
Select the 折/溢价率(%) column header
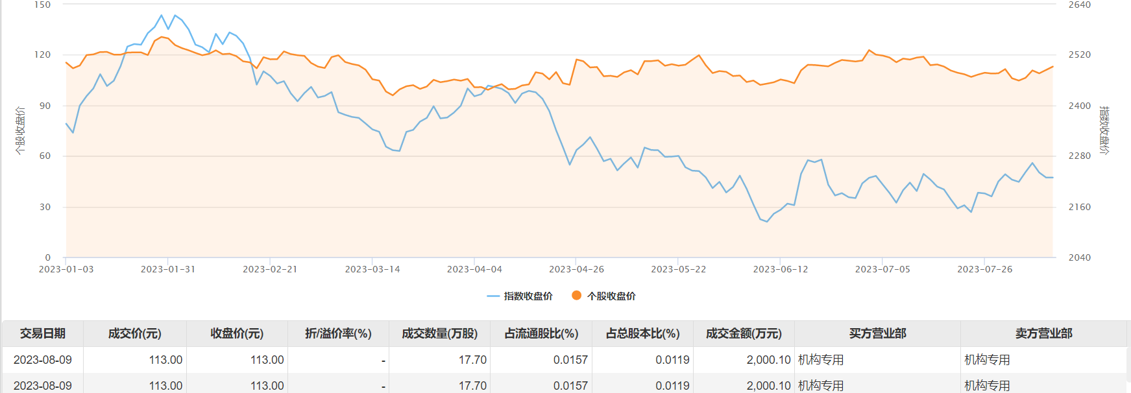pos(338,333)
